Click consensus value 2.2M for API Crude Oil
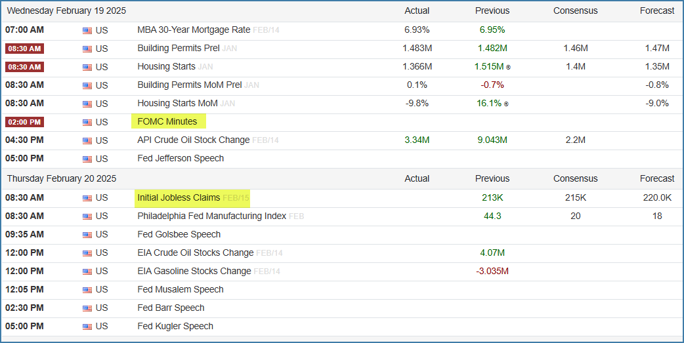Viewport: 684px width, 343px height. tap(576, 140)
